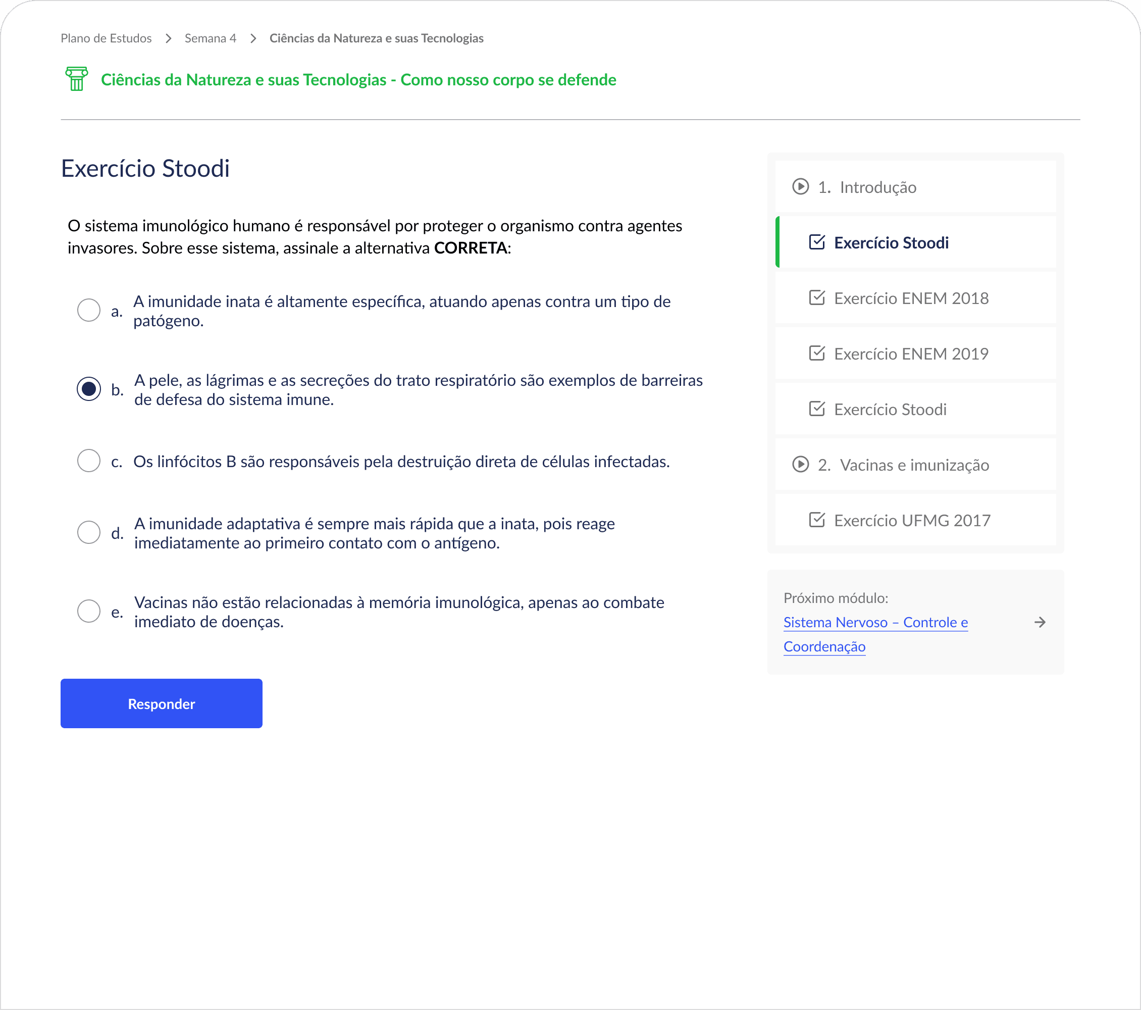
Task: Select radio option d about imunidade adaptativa
Action: [x=88, y=532]
